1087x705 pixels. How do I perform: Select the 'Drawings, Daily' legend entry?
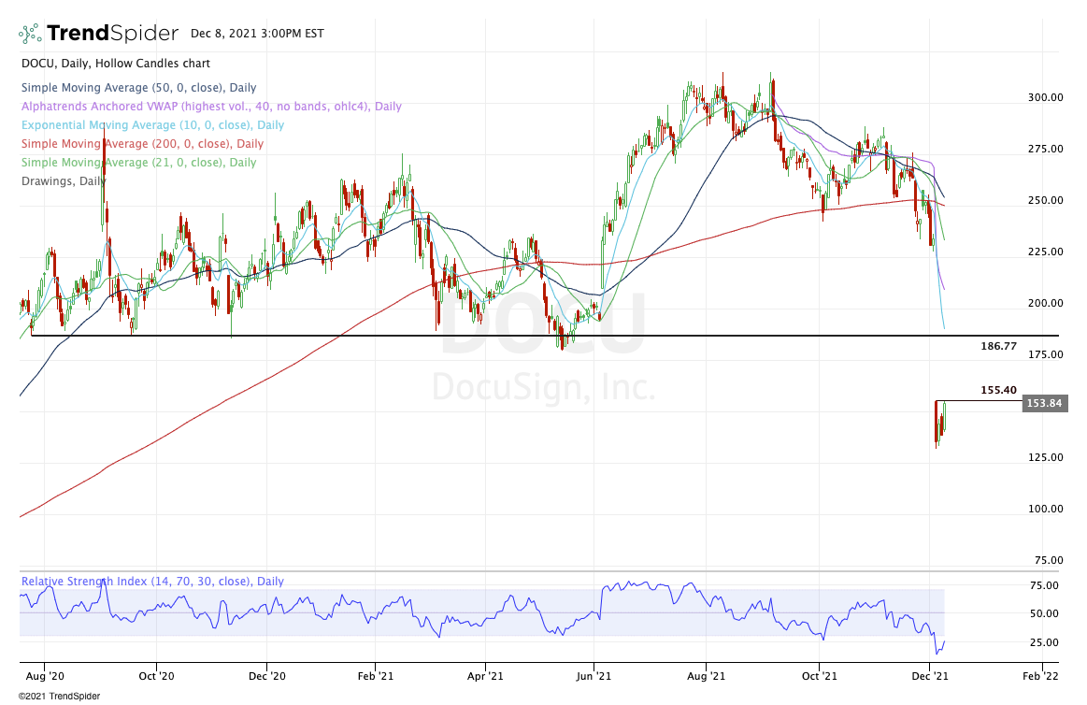coord(64,181)
